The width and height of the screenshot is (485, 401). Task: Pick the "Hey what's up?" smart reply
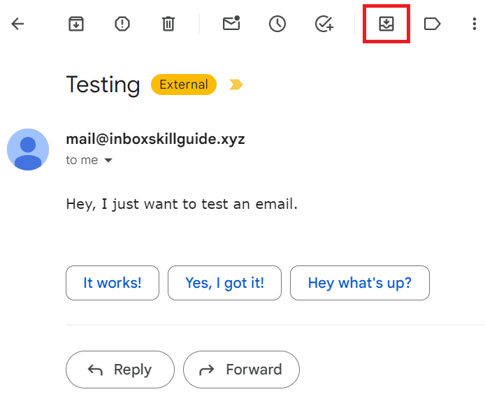click(x=360, y=283)
